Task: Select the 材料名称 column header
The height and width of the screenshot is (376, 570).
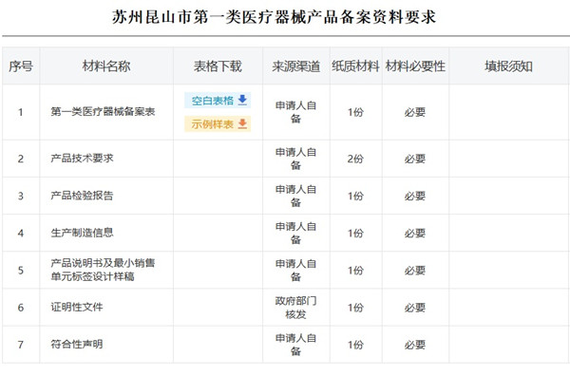Action: point(106,66)
